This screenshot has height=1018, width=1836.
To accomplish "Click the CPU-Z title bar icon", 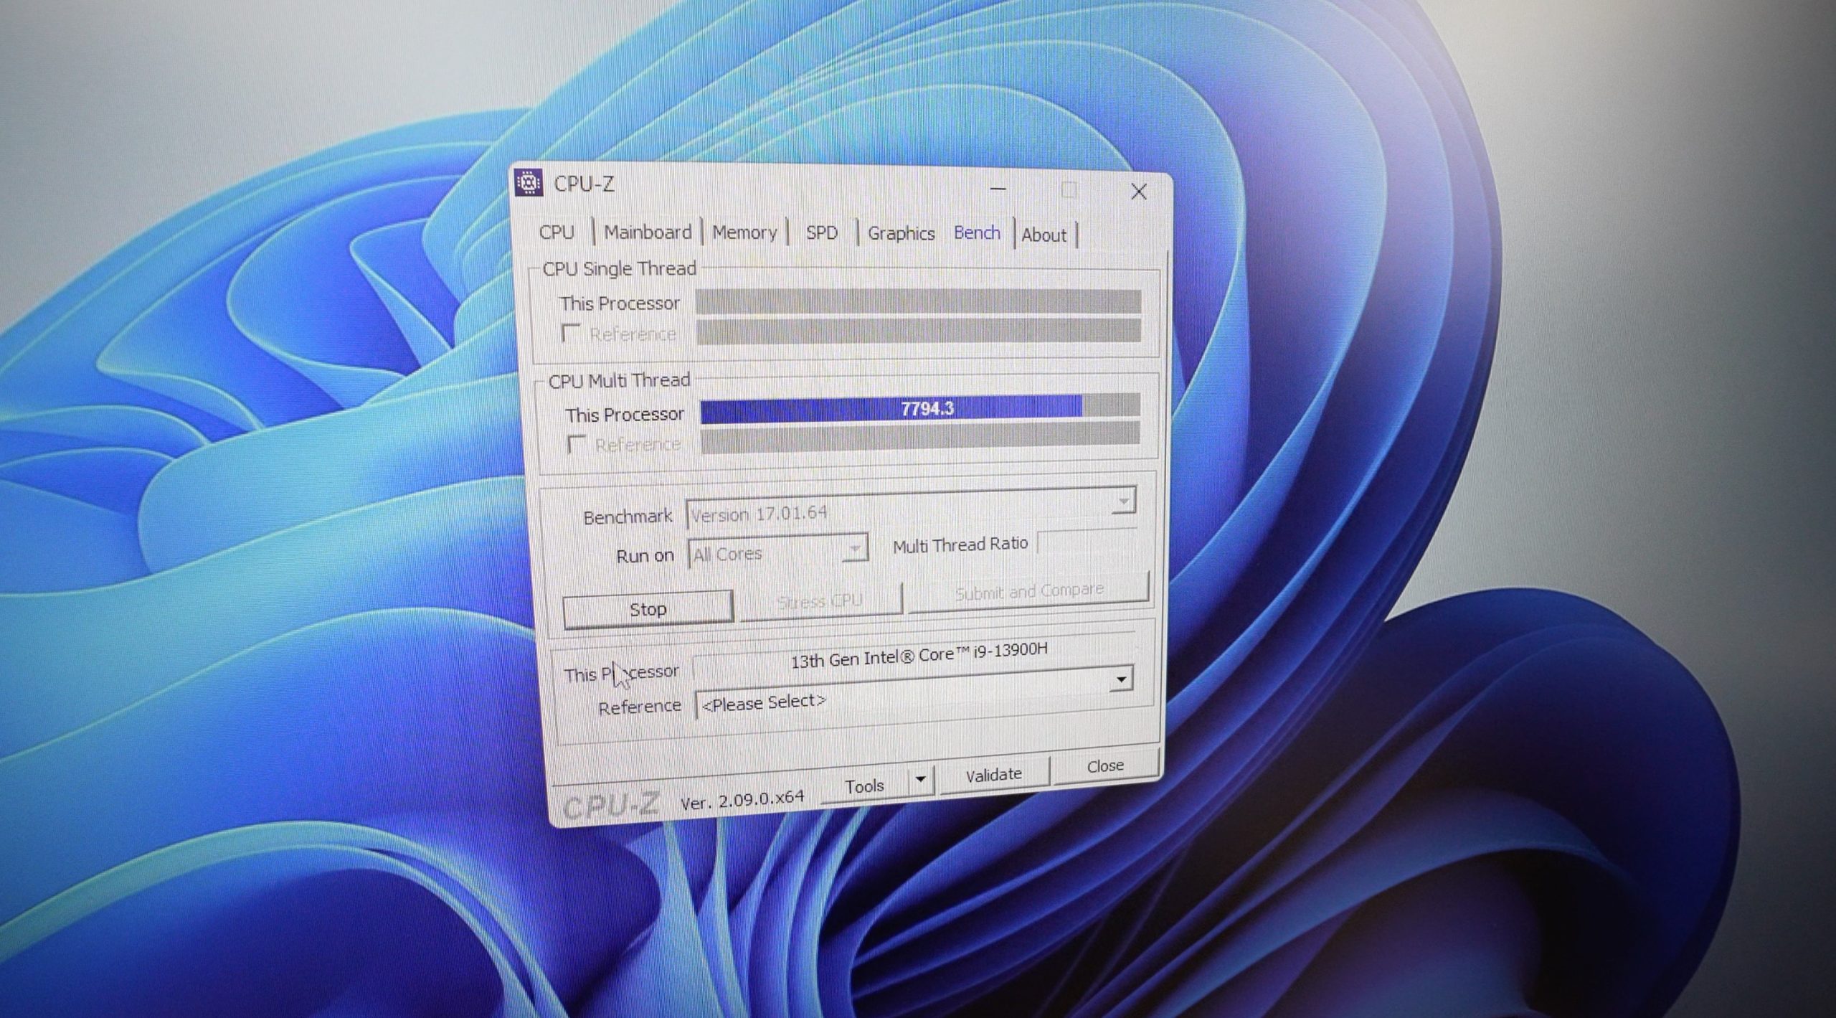I will click(x=529, y=183).
